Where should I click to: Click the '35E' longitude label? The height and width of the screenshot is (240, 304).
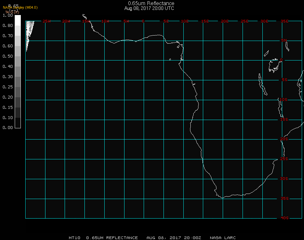click(284, 21)
